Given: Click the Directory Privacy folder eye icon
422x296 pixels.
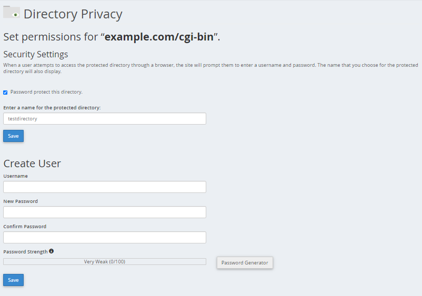Looking at the screenshot, I should point(11,12).
